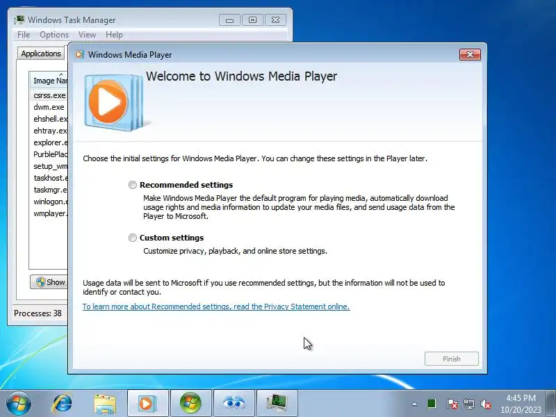Close the Windows Media Player setup dialog
The image size is (556, 417).
(470, 55)
